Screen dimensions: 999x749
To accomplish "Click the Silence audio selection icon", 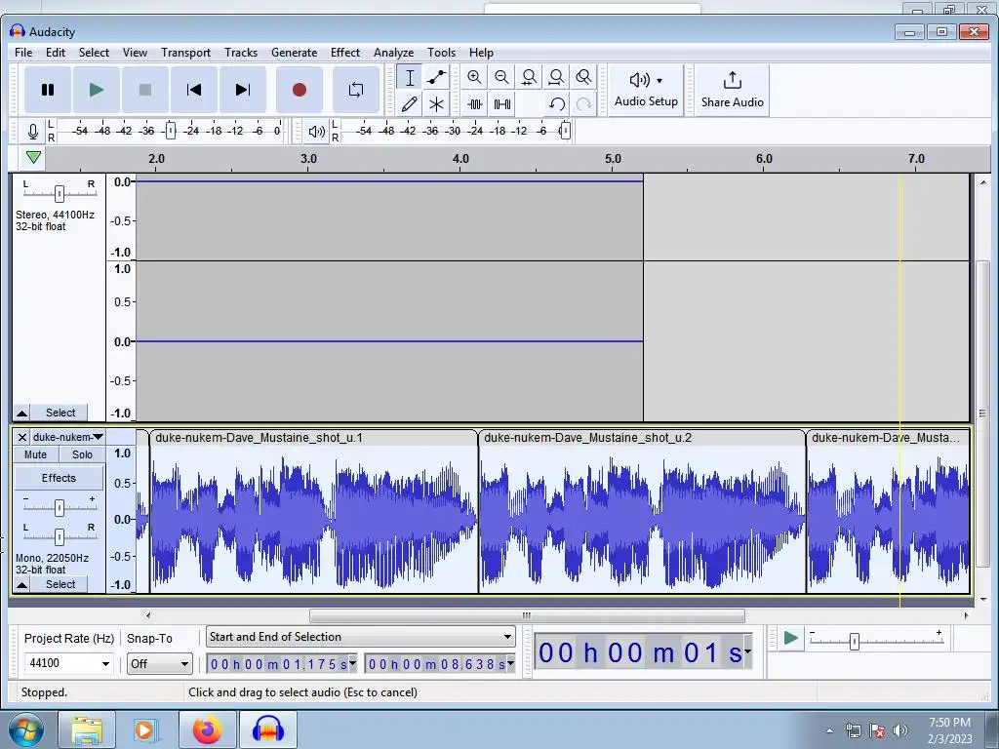I will pyautogui.click(x=502, y=103).
